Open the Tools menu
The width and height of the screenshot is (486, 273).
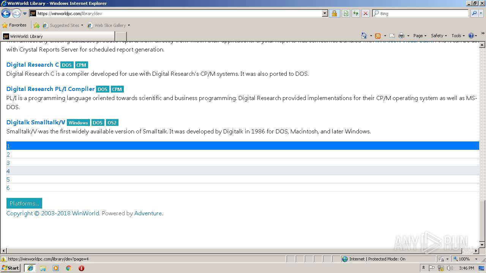pyautogui.click(x=458, y=36)
